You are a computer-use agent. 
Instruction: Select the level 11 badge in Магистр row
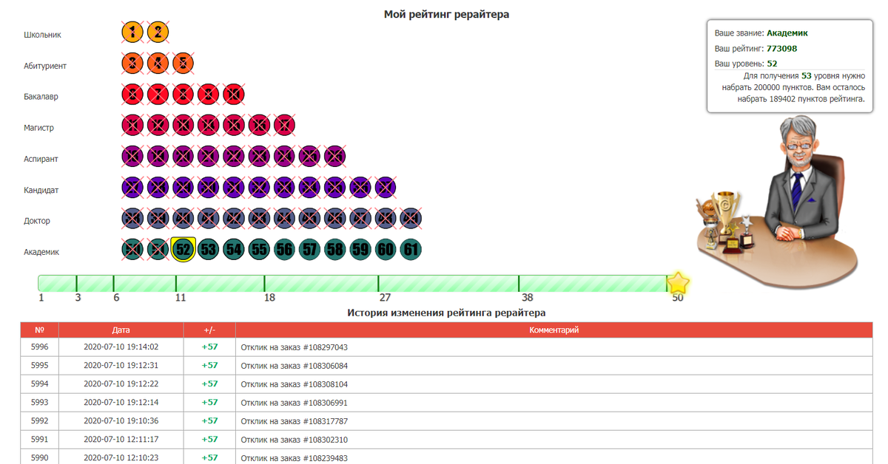(132, 125)
